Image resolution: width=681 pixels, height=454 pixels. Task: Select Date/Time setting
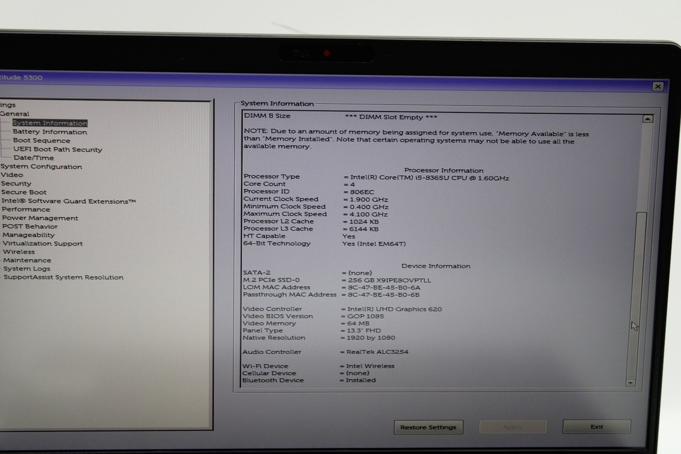pos(33,158)
